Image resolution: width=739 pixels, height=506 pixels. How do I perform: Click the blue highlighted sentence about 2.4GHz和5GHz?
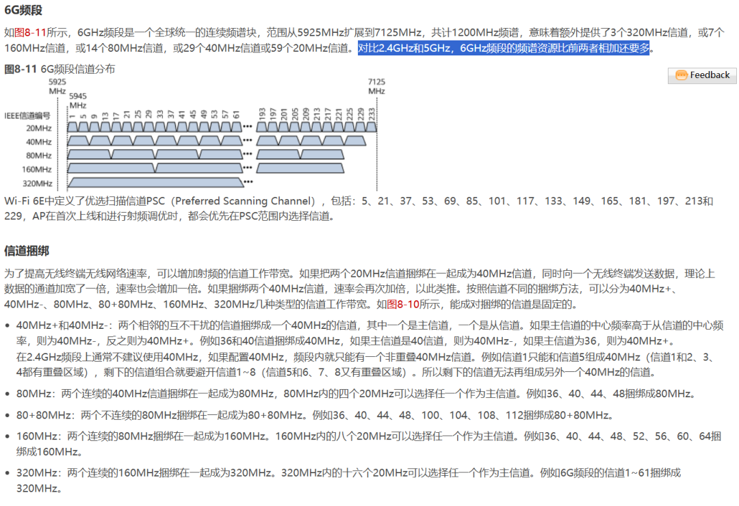(x=505, y=49)
